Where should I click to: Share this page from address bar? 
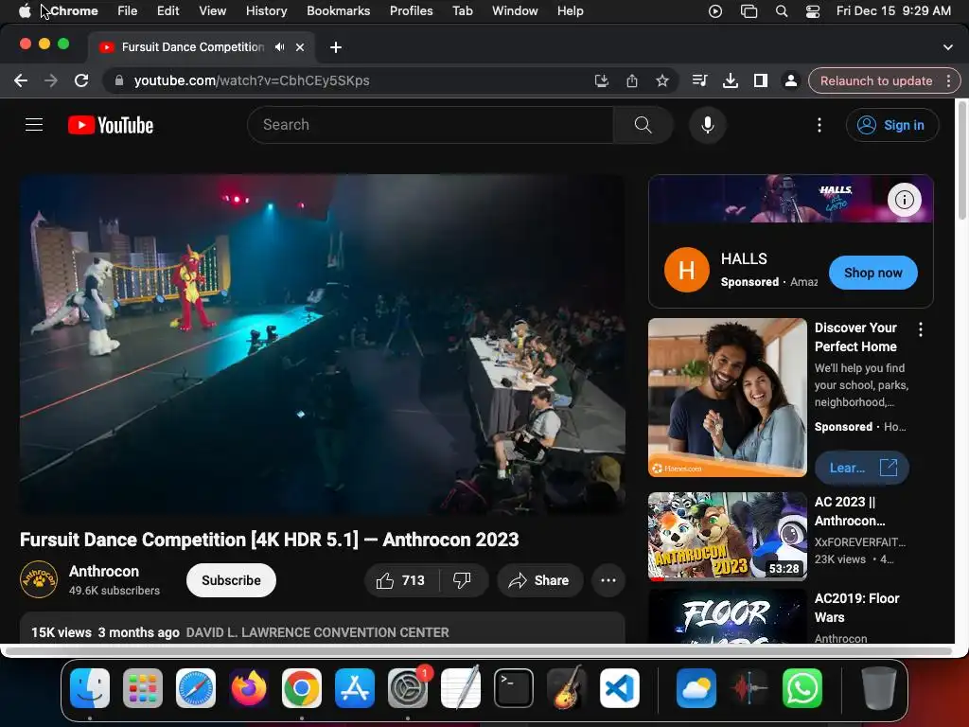coord(631,81)
